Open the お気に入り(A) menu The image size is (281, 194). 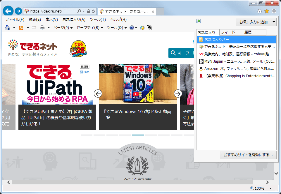tap(74, 20)
